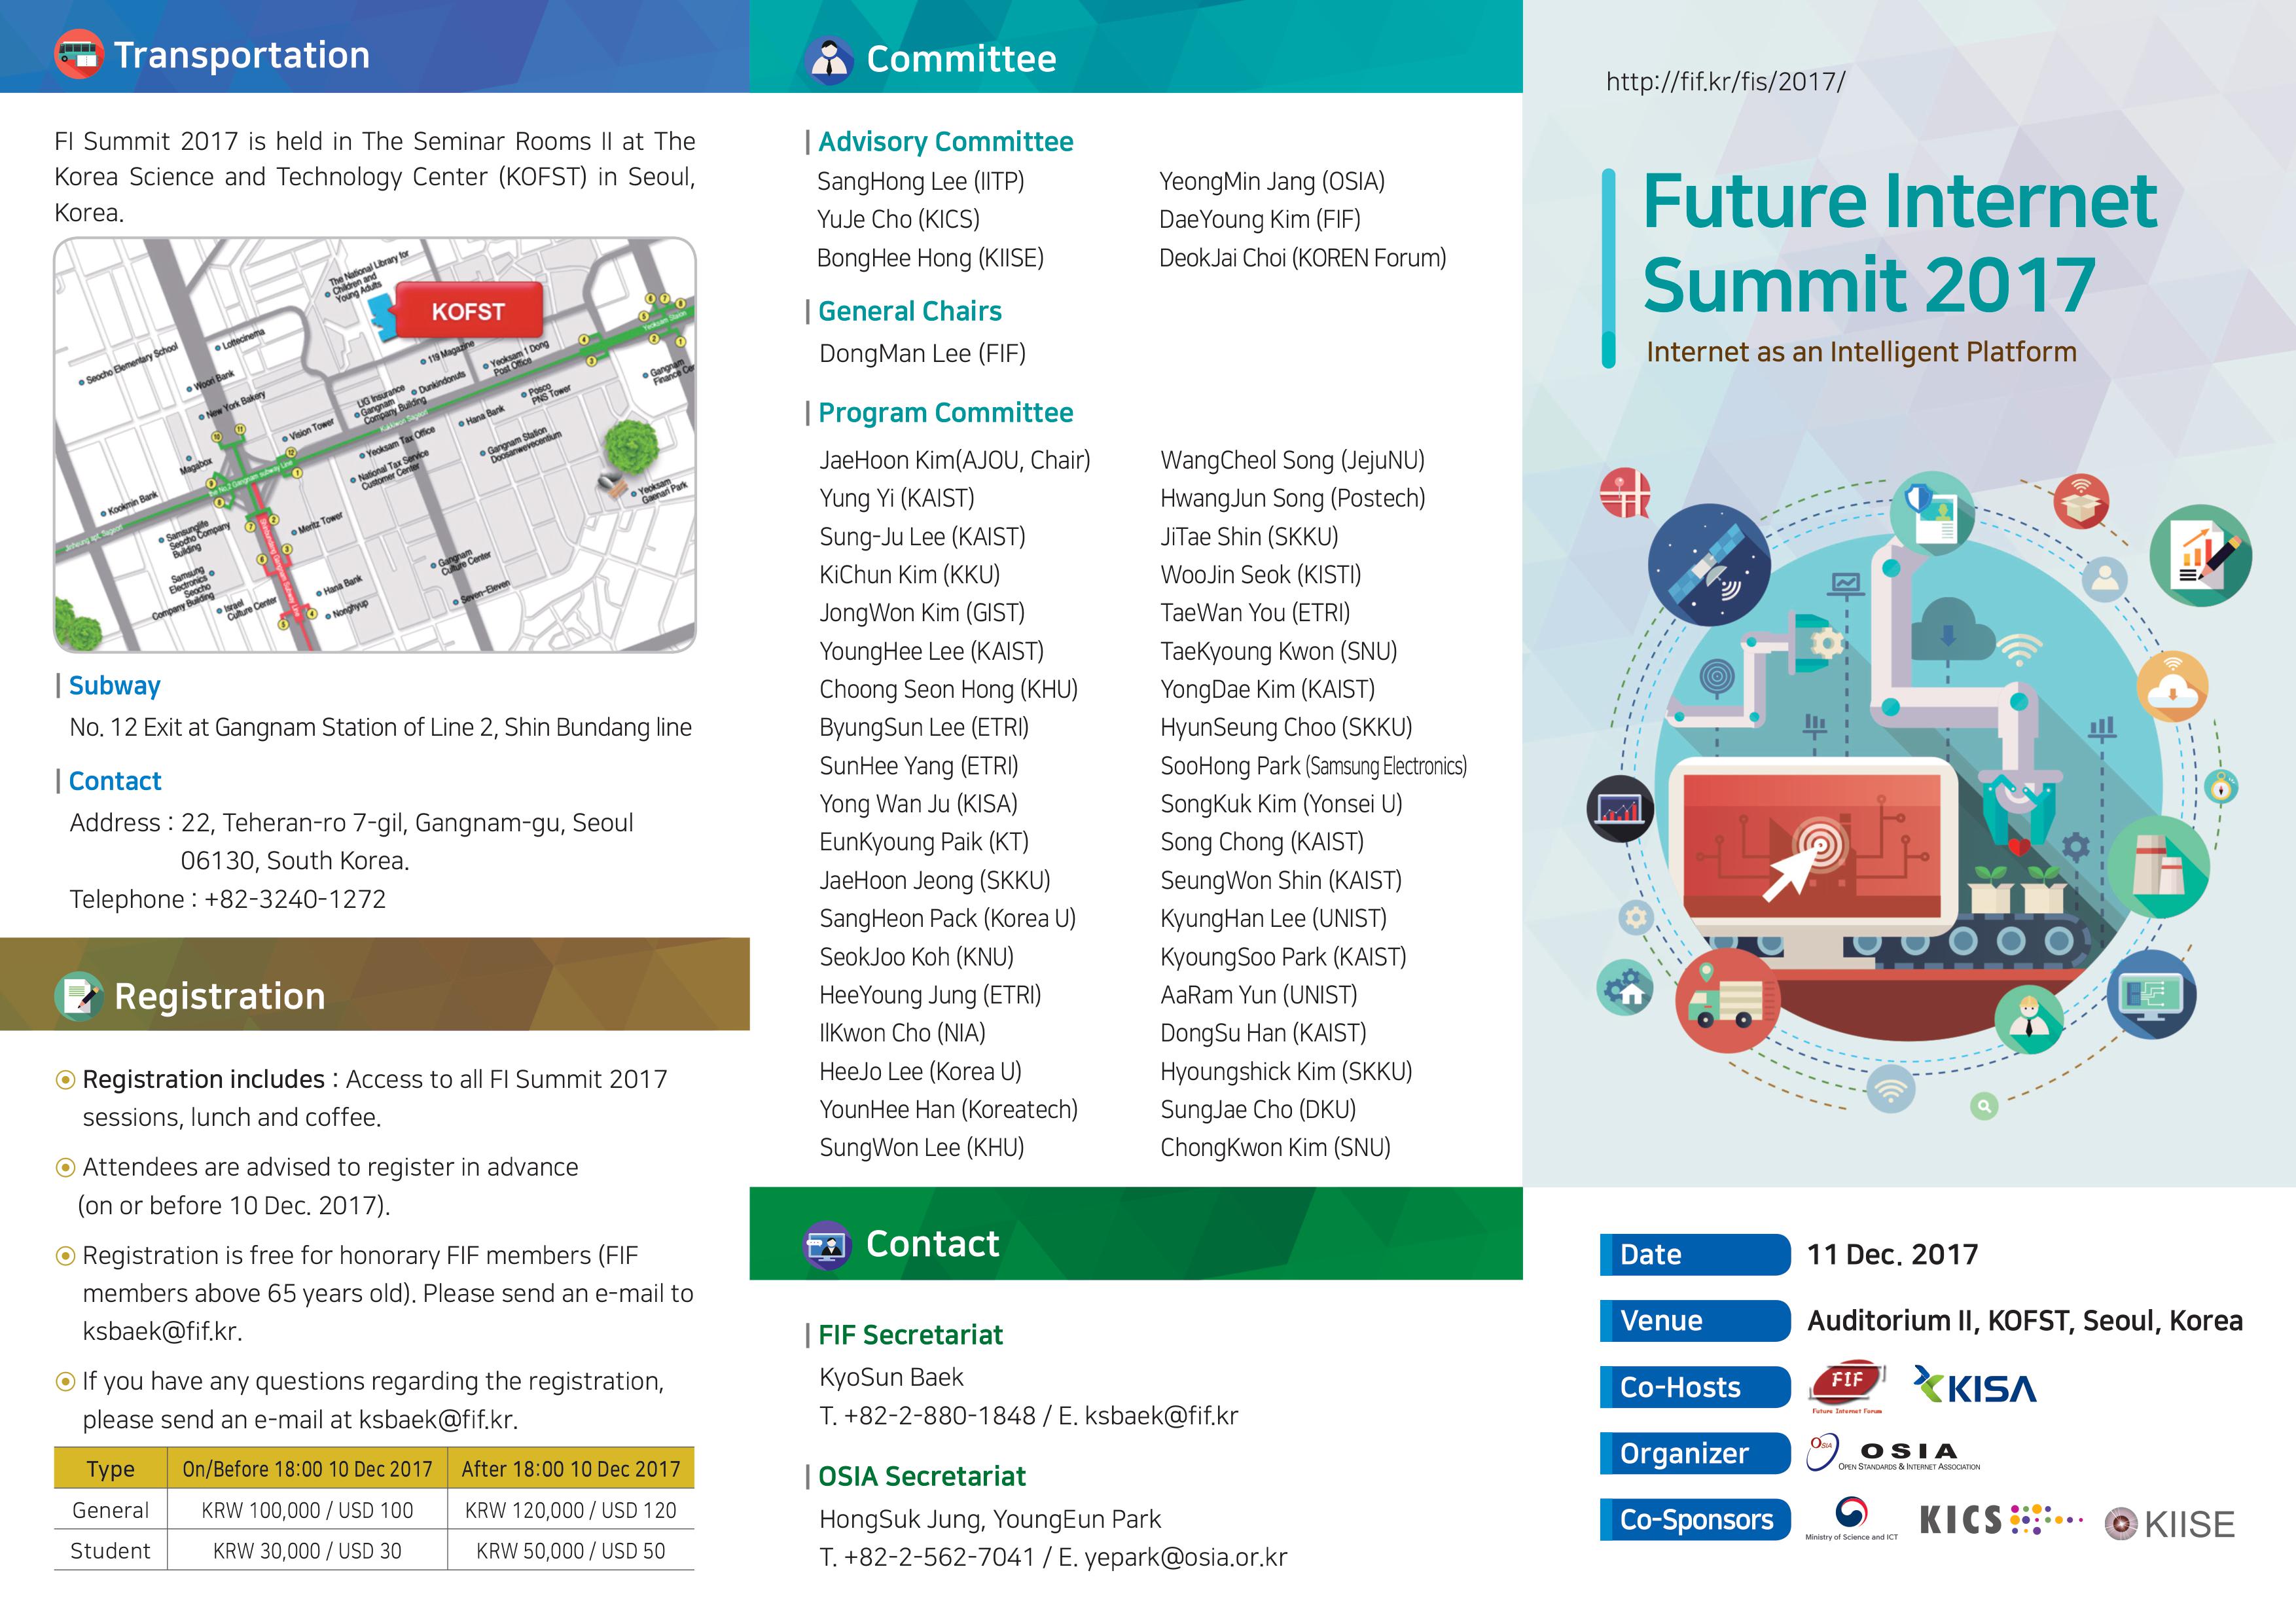The height and width of the screenshot is (1624, 2296).
Task: Click the businessman avatar icon in green circle
Action: pyautogui.click(x=2028, y=1020)
